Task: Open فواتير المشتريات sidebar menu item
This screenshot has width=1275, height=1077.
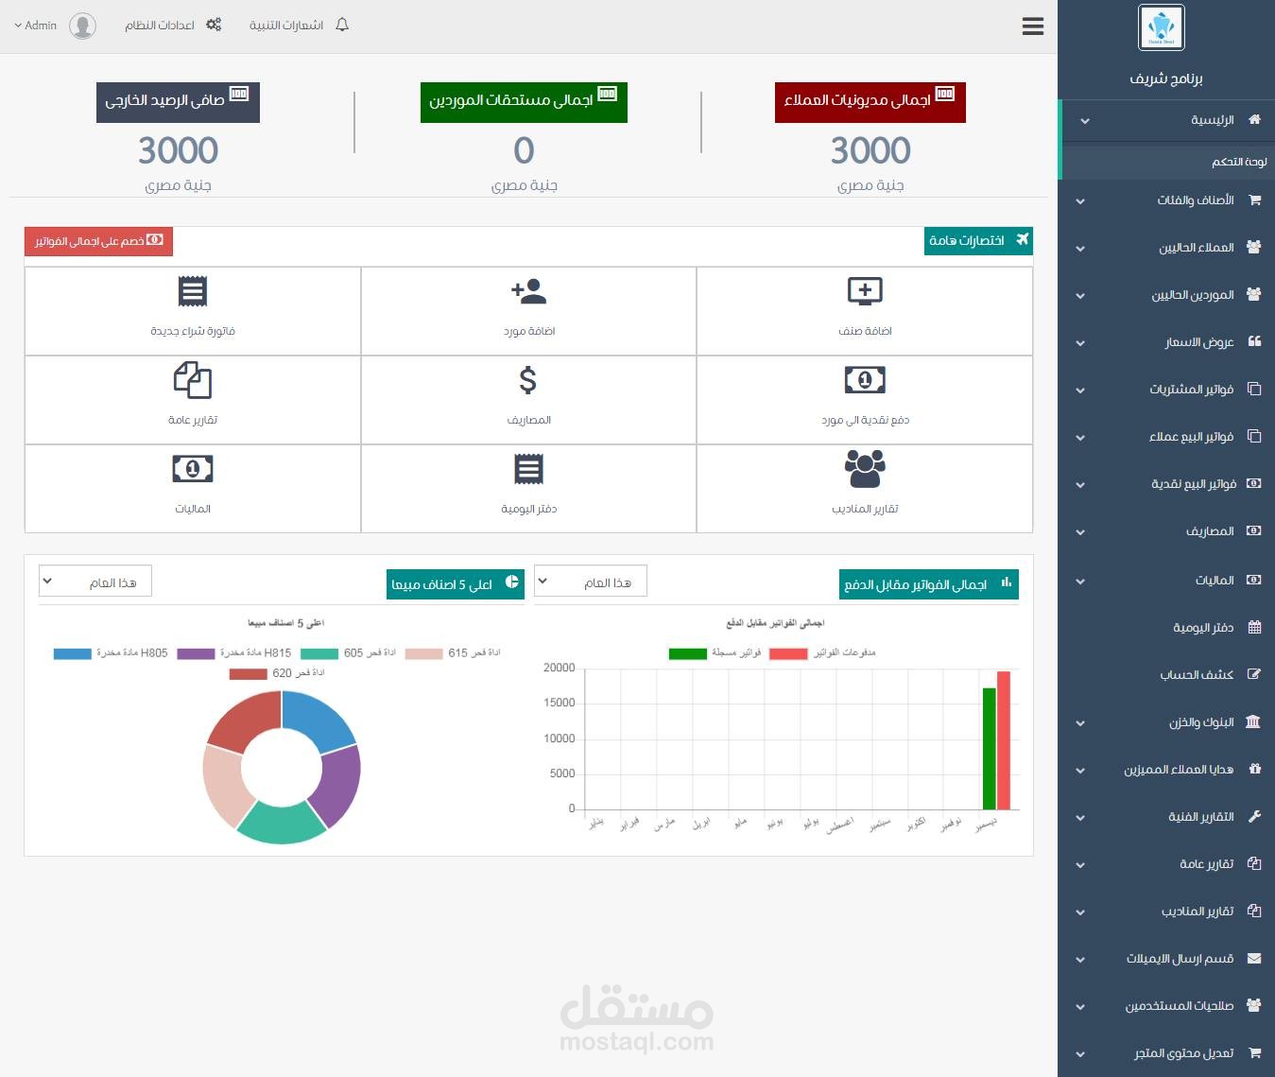Action: (1166, 390)
